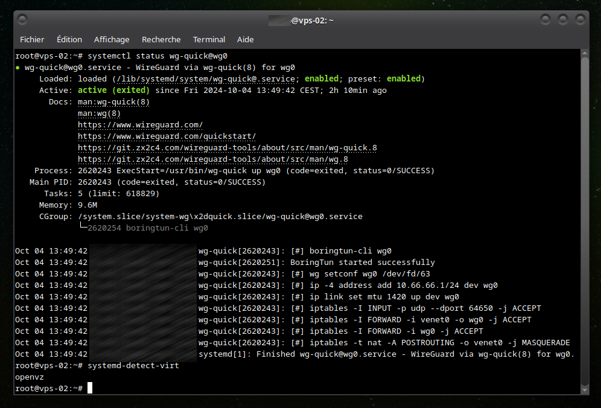Viewport: 601px width, 408px height.
Task: Click the '2620254 boringtun-cli wg0' process entry
Action: (148, 228)
